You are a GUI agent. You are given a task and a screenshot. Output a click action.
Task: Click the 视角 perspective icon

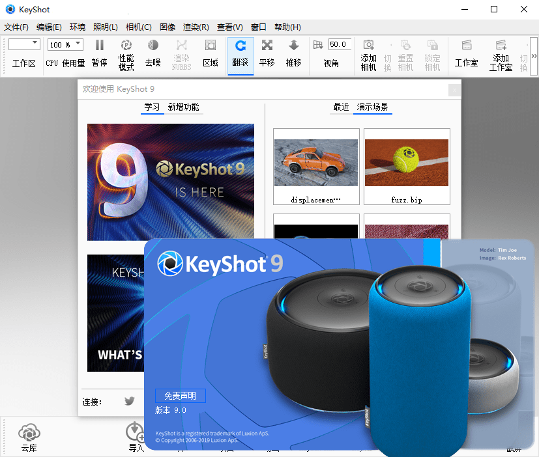[318, 45]
